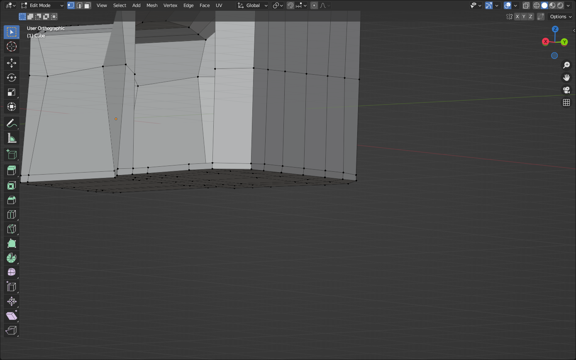This screenshot has width=576, height=360.
Task: Activate the Annotate pencil tool
Action: point(12,123)
